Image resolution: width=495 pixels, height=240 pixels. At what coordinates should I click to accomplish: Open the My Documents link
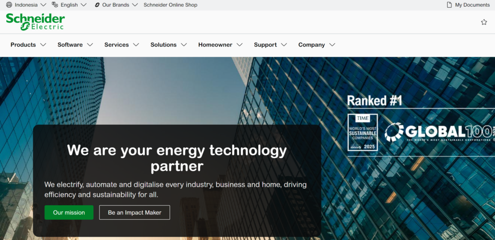pos(472,5)
